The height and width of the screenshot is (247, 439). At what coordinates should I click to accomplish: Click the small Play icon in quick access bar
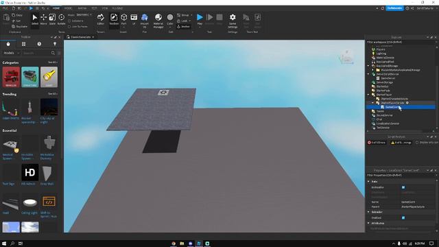tap(31, 8)
